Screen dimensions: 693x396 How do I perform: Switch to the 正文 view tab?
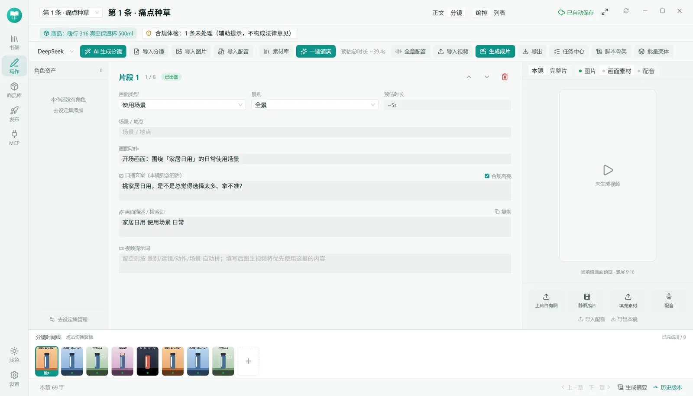[x=438, y=13]
